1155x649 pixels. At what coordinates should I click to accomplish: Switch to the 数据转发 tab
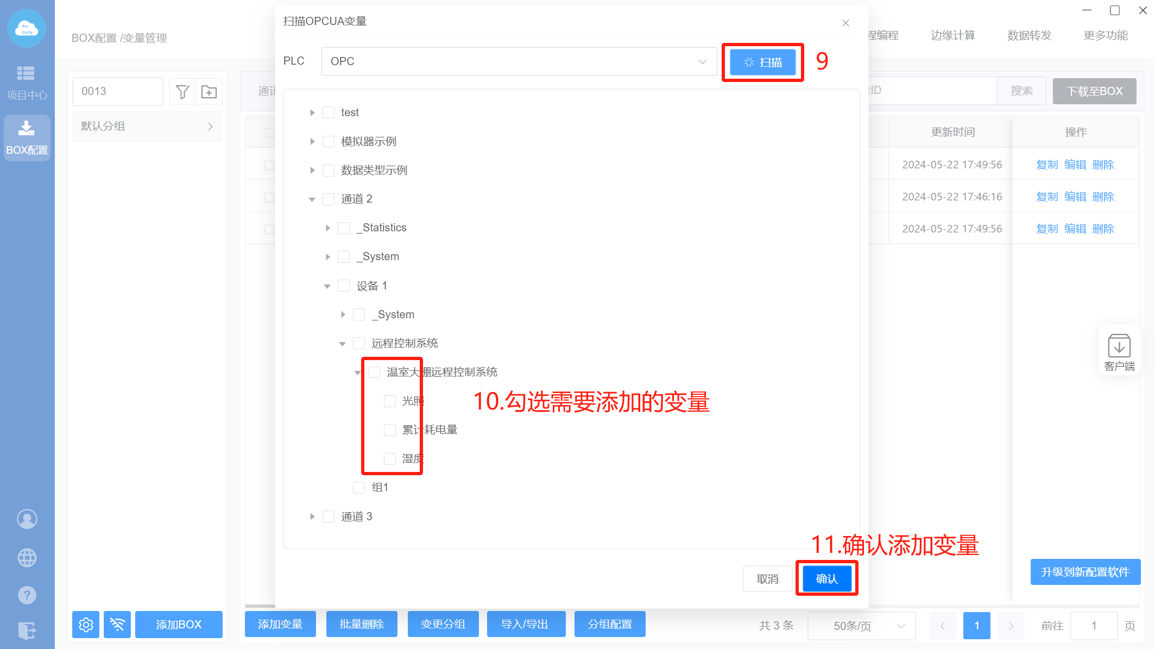click(1029, 35)
